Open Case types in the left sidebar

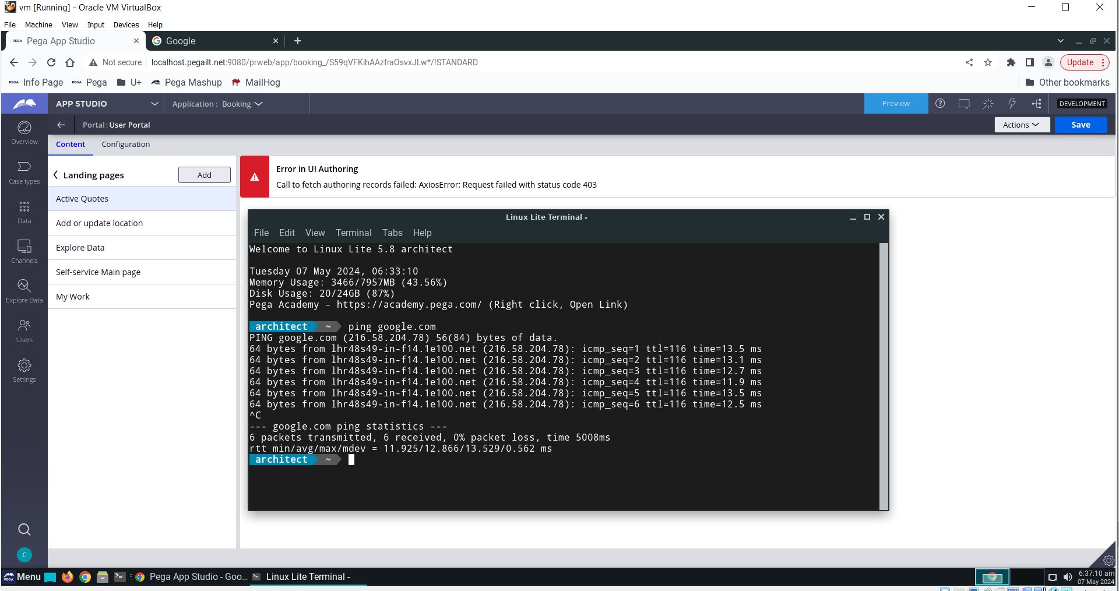24,172
